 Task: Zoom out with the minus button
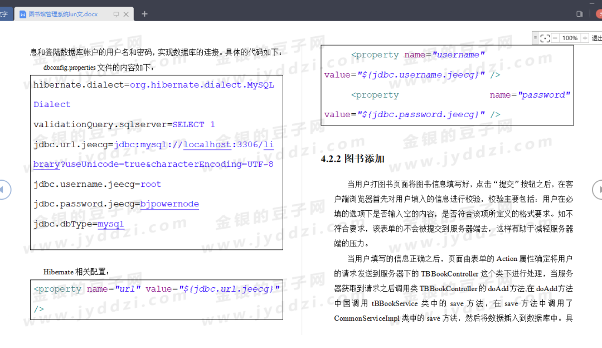[555, 38]
